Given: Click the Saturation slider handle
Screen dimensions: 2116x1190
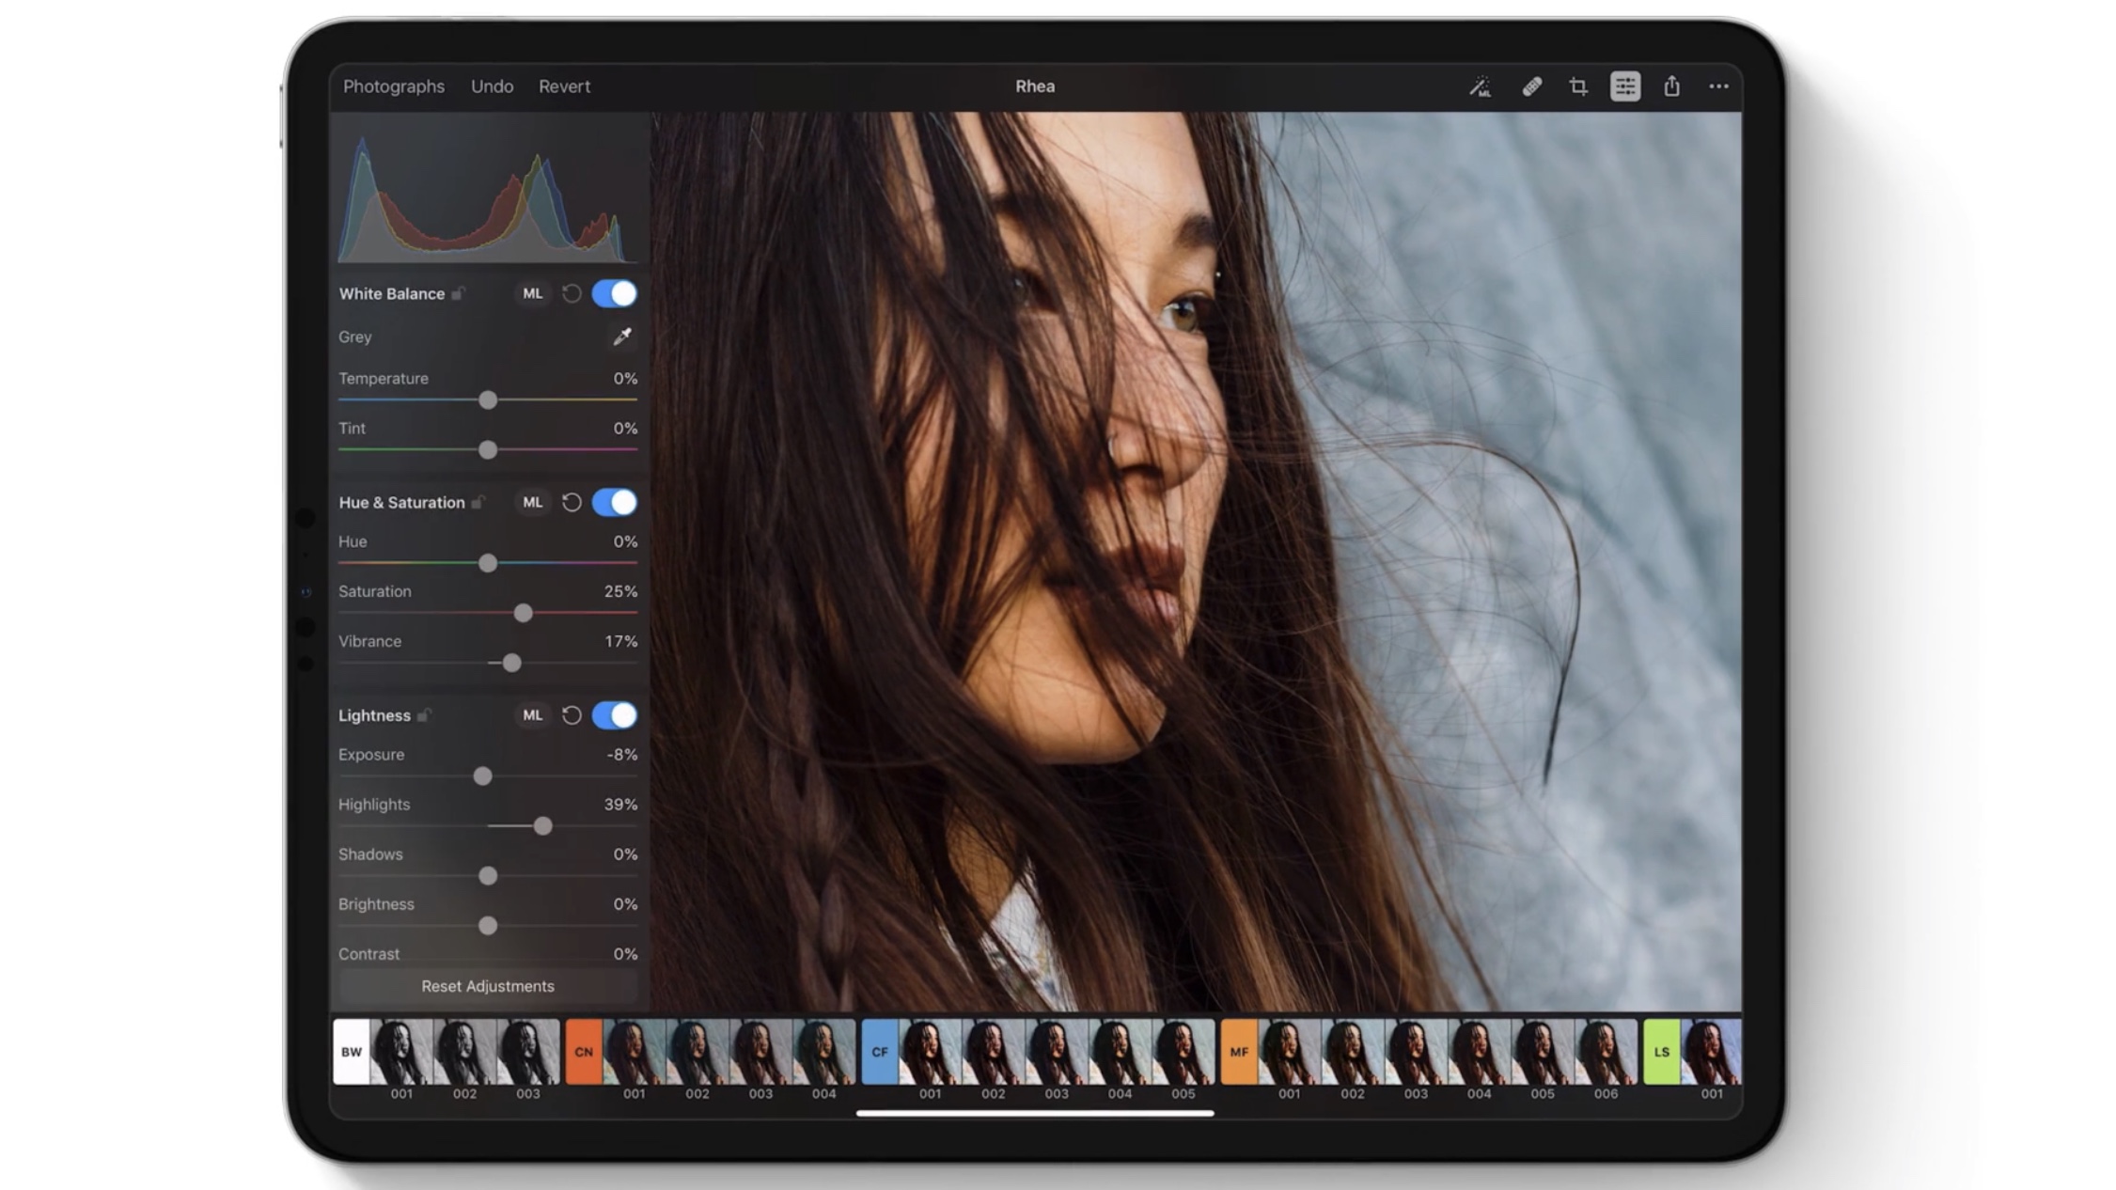Looking at the screenshot, I should coord(524,613).
